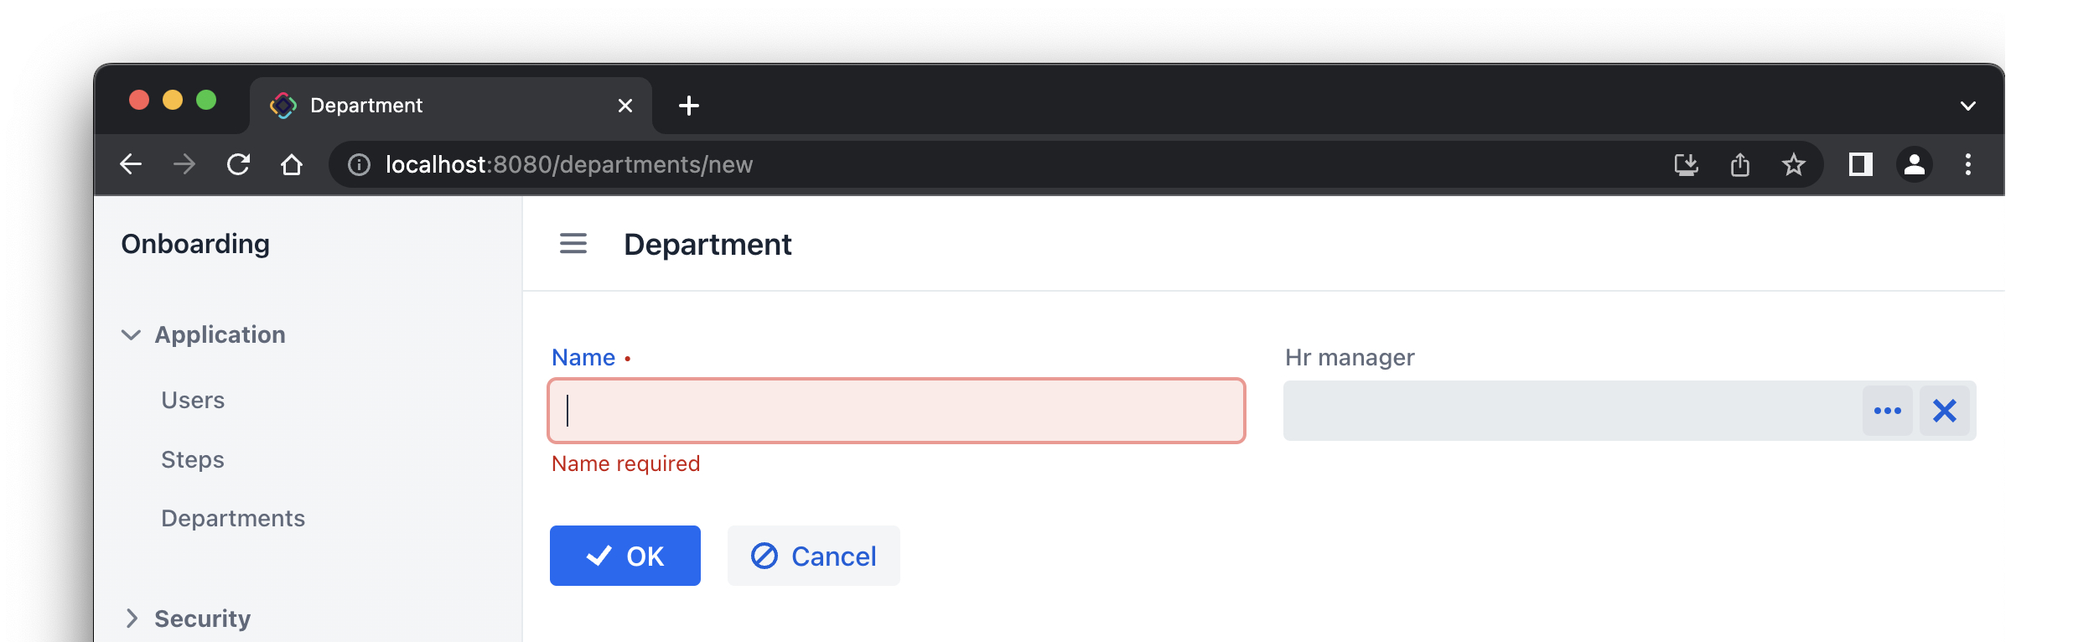The image size is (2099, 642).
Task: Click the hamburger menu icon beside Department
Action: 573,244
